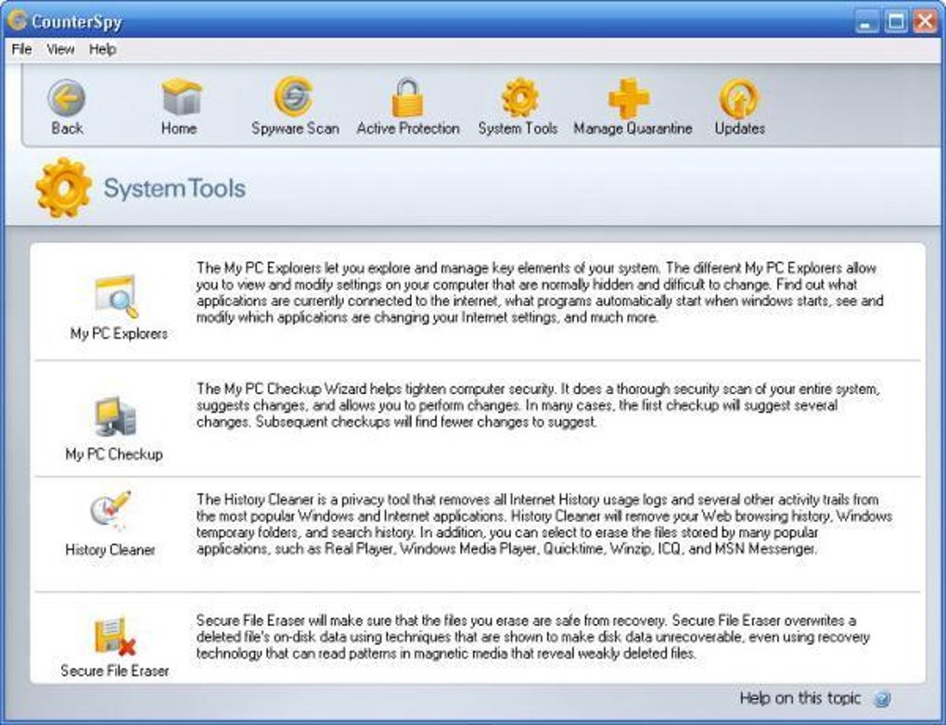Click the 'Updates' toolbar label
946x725 pixels.
(740, 129)
